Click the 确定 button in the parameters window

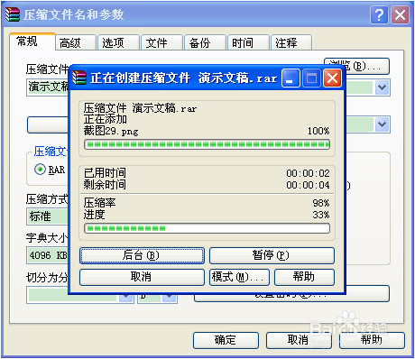click(226, 340)
